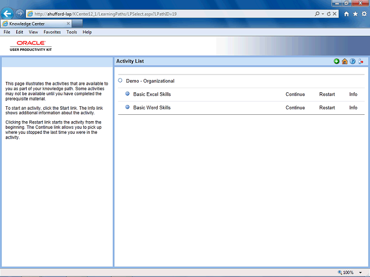Image resolution: width=370 pixels, height=277 pixels.
Task: Open address bar search dropdown arrow
Action: point(323,14)
